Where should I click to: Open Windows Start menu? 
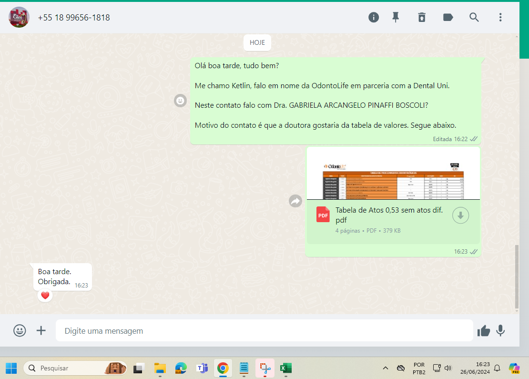[x=11, y=368]
